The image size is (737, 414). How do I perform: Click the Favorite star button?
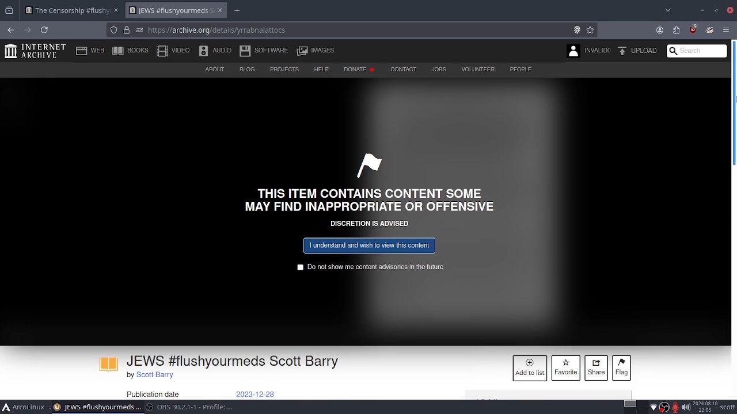(x=565, y=367)
